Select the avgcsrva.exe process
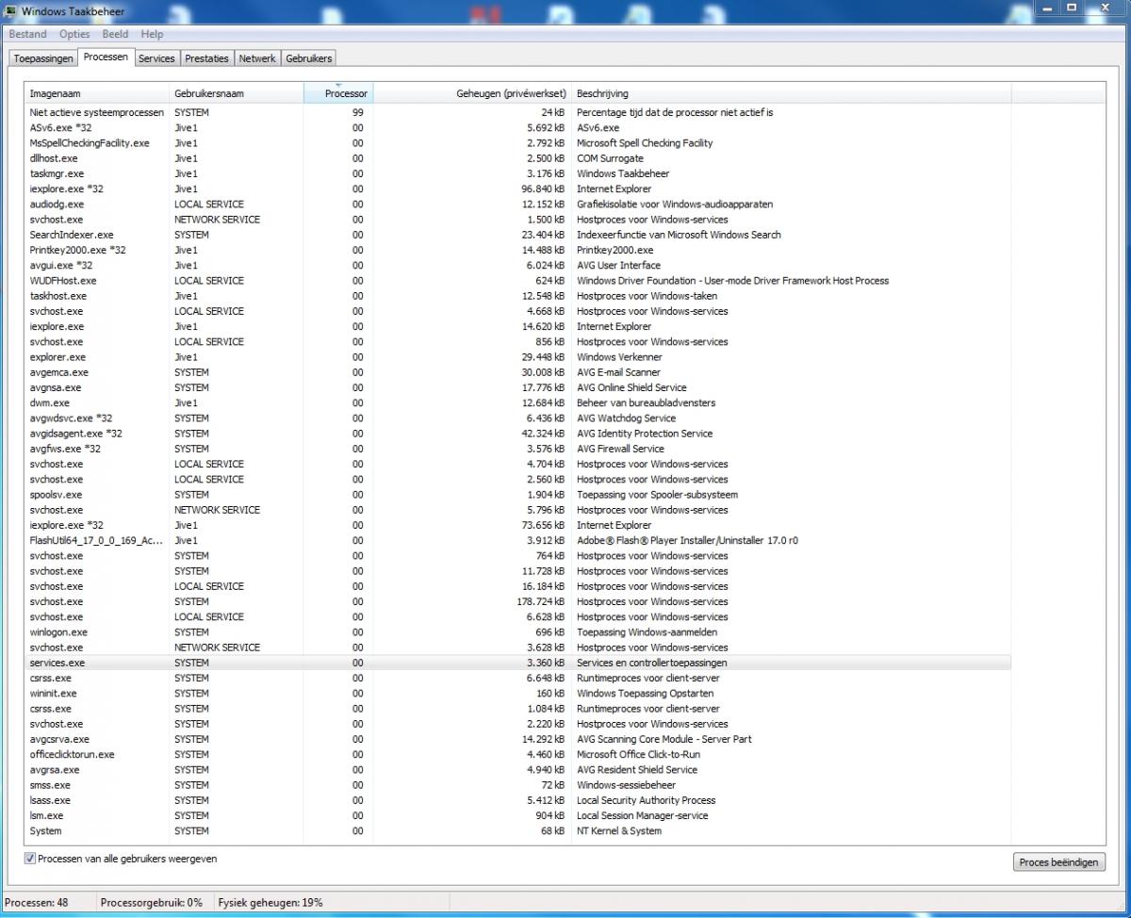This screenshot has height=918, width=1131. [x=518, y=739]
